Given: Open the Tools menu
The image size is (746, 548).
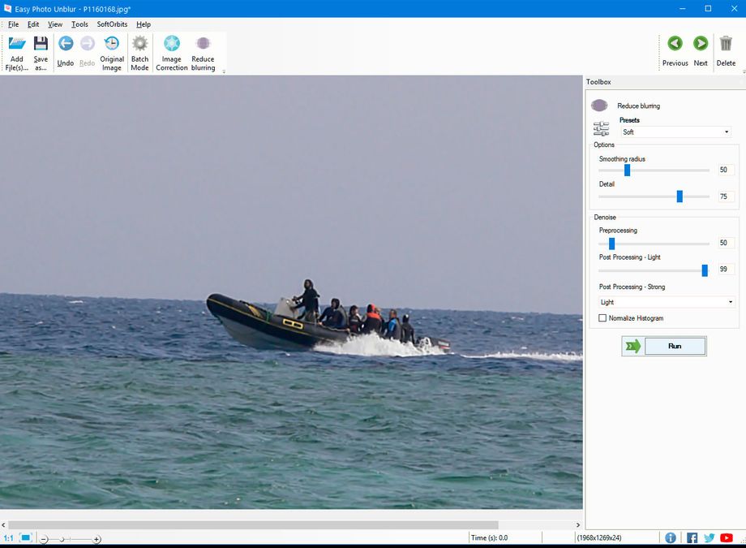Looking at the screenshot, I should (79, 24).
